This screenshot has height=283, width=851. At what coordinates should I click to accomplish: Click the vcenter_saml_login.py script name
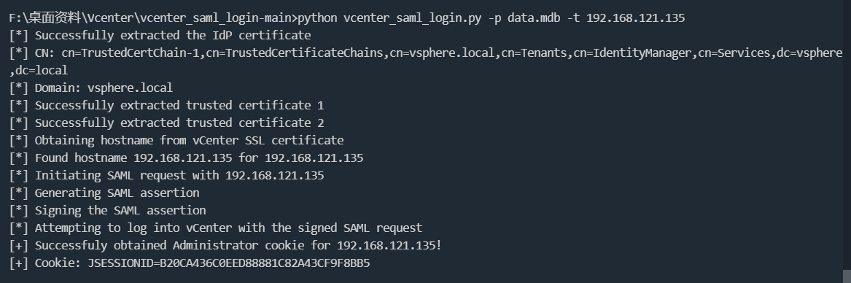click(x=412, y=18)
